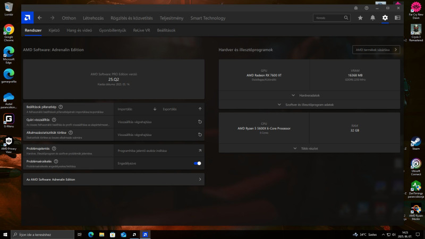Show help for Beállítások pillanatkép
This screenshot has width=425, height=239.
61,107
